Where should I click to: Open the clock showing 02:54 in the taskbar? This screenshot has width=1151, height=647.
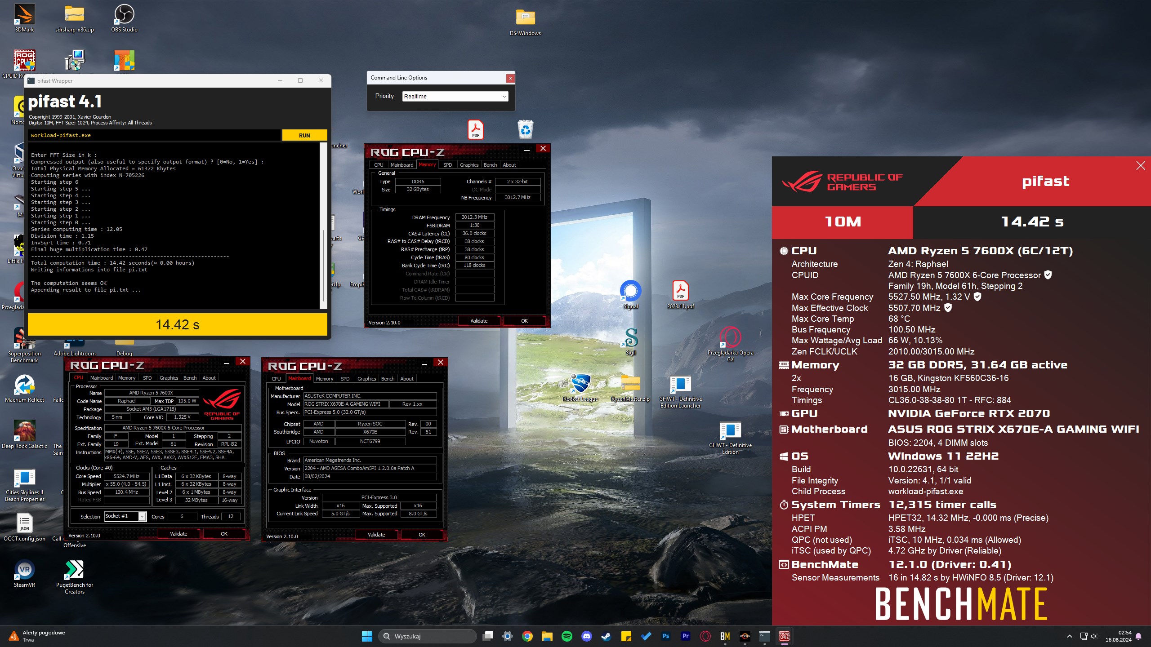pos(1118,636)
